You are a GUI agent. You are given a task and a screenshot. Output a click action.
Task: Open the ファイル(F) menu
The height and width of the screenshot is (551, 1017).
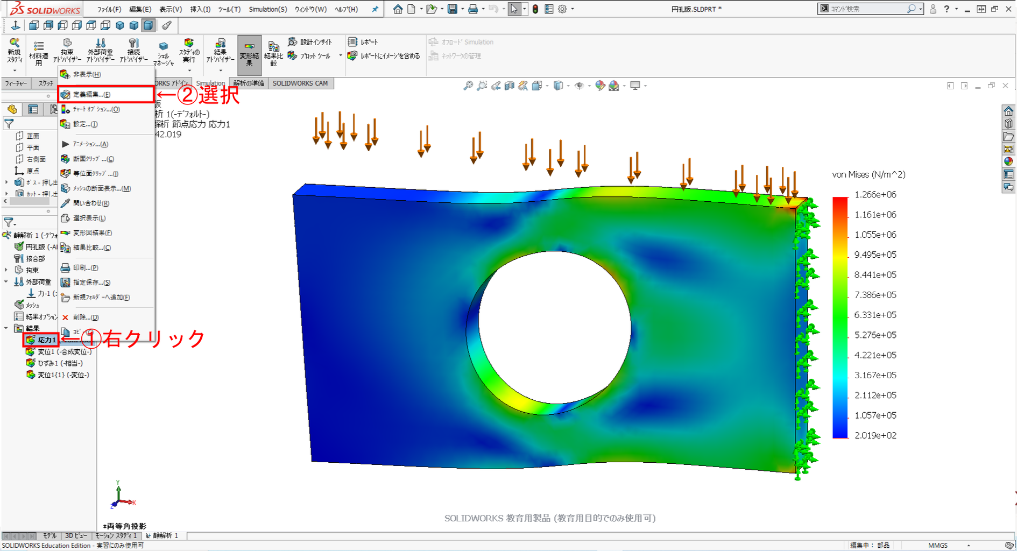point(109,9)
